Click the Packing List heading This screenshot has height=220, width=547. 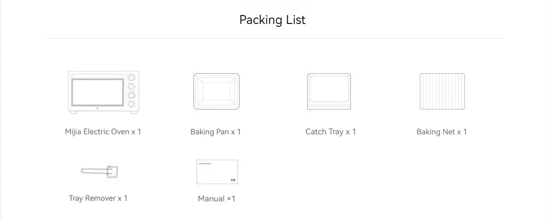click(x=272, y=20)
